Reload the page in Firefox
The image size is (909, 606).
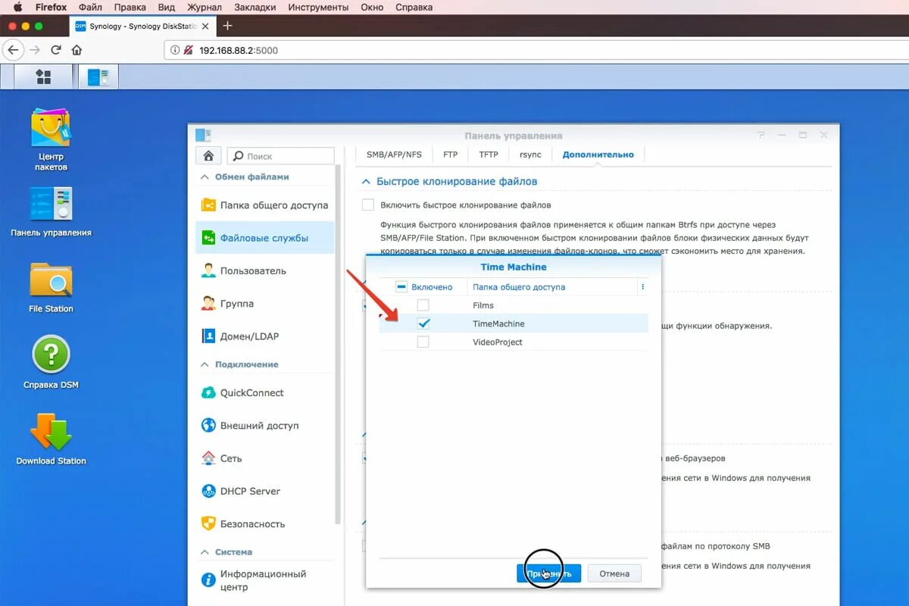point(55,50)
